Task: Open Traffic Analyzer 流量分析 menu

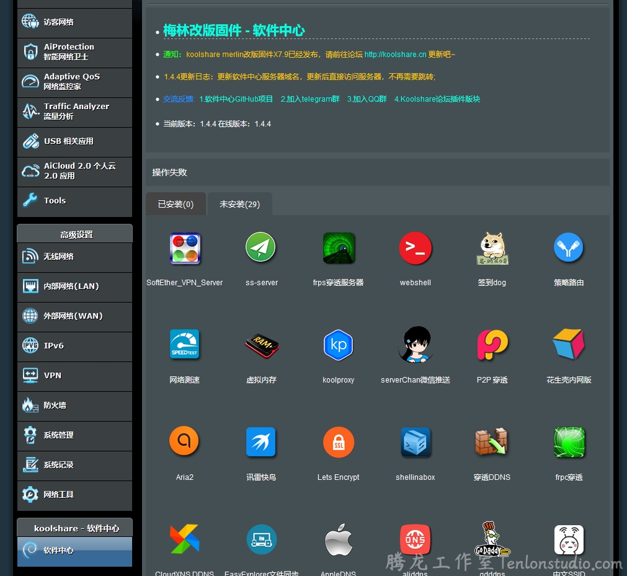Action: [75, 112]
